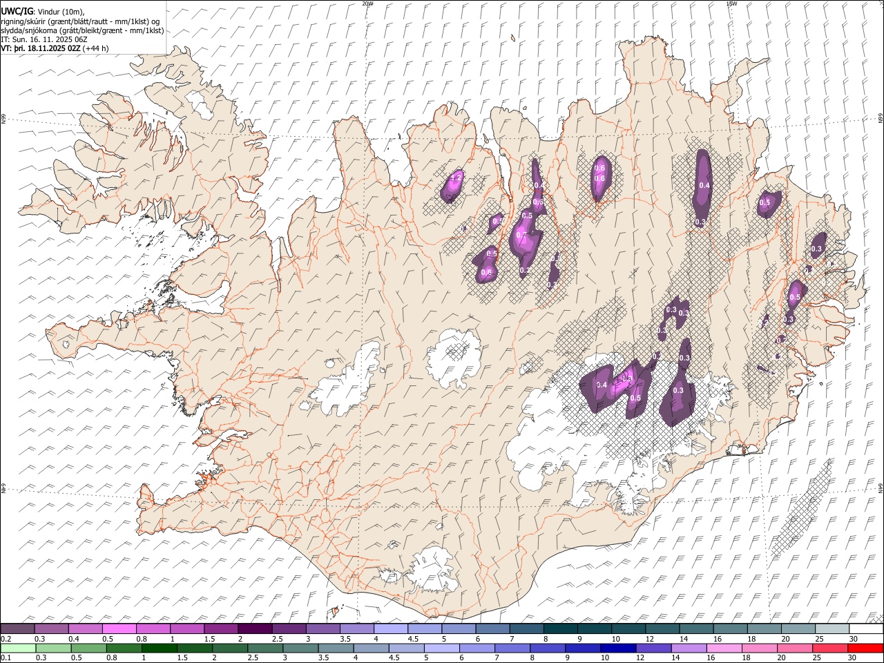884x663 pixels.
Task: Pick the violet 12 swatch, bottom legend row
Action: pyautogui.click(x=653, y=648)
